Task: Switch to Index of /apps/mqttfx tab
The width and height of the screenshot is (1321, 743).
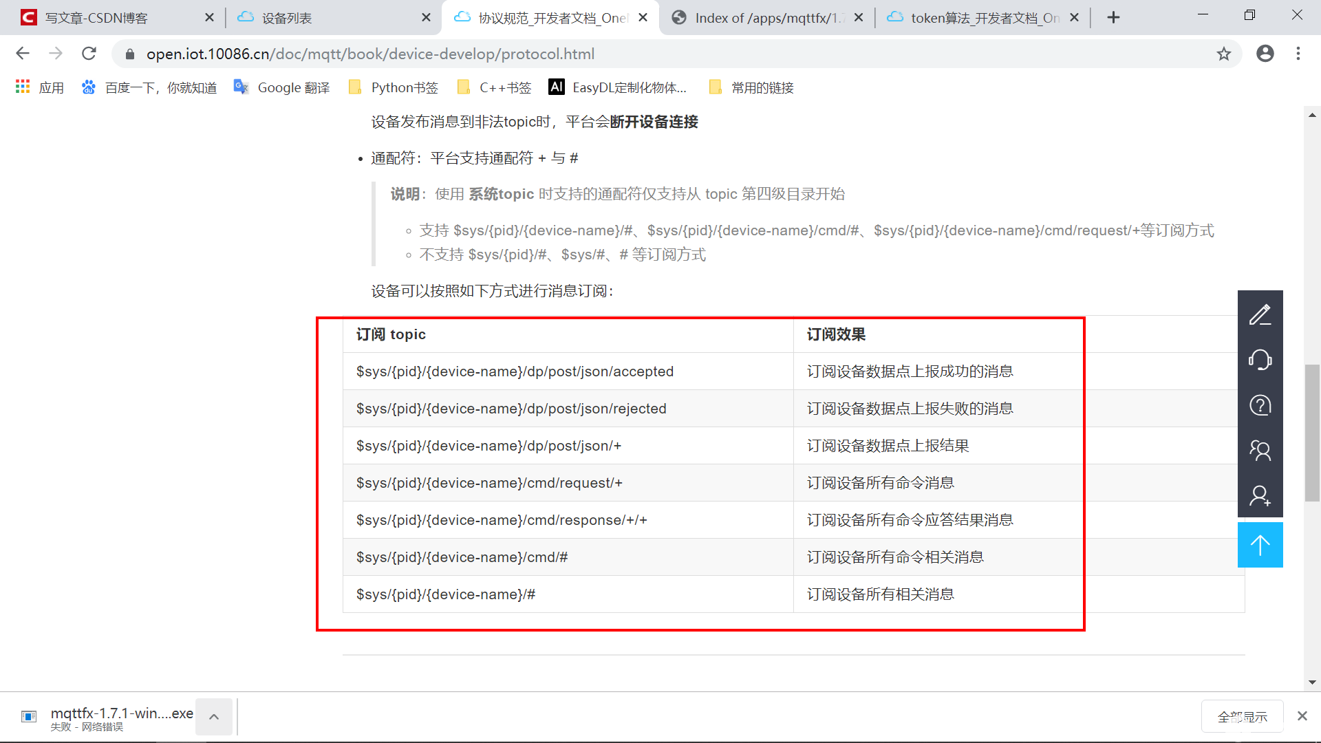Action: [757, 18]
